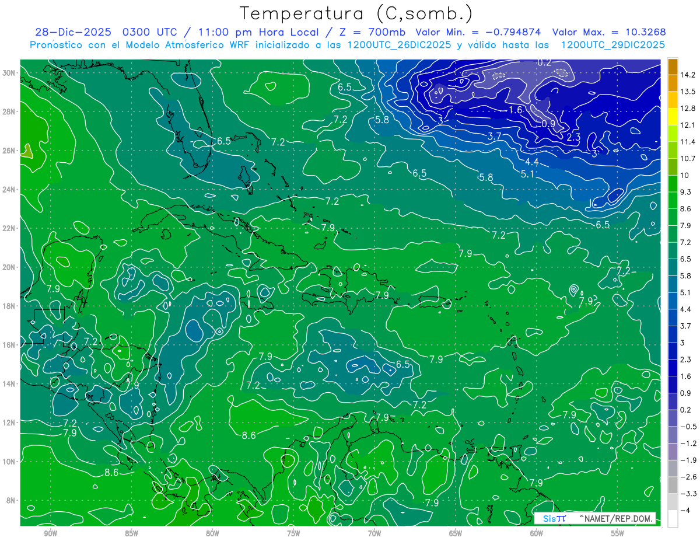Image resolution: width=700 pixels, height=541 pixels.
Task: Click the light green swatch between 10.7 and 11.4
Action: pyautogui.click(x=672, y=150)
